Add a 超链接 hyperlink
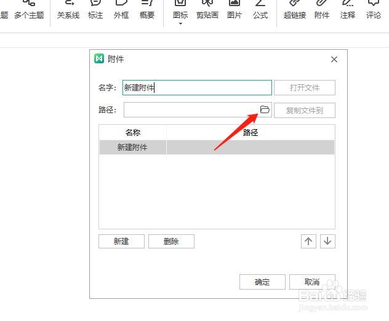Screen dimensions: 389x321 (295, 10)
